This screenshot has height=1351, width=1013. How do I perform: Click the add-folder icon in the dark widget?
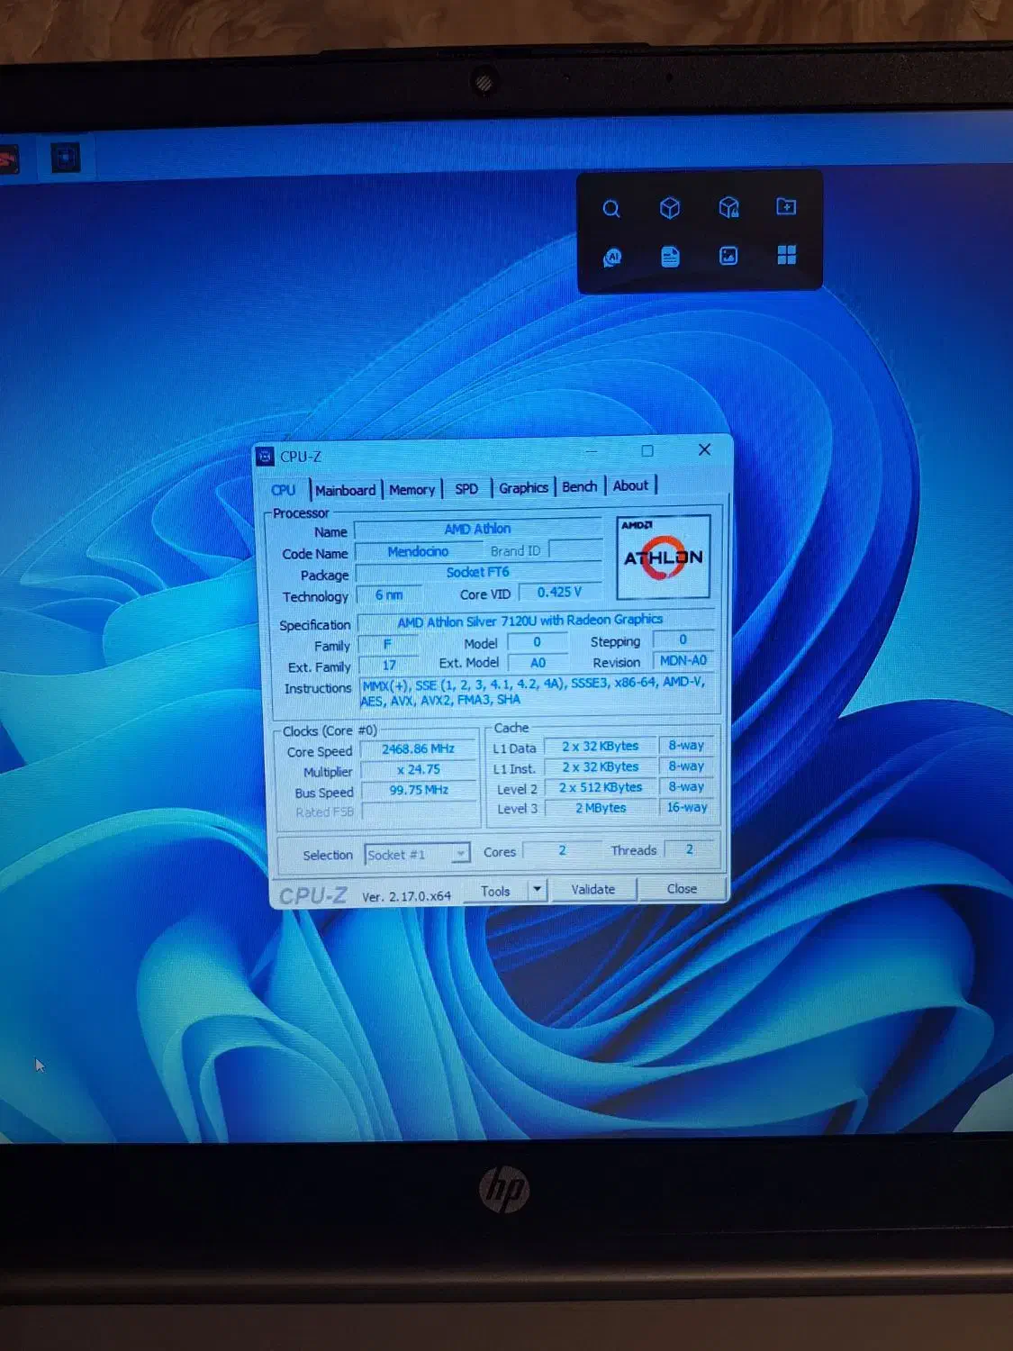786,207
